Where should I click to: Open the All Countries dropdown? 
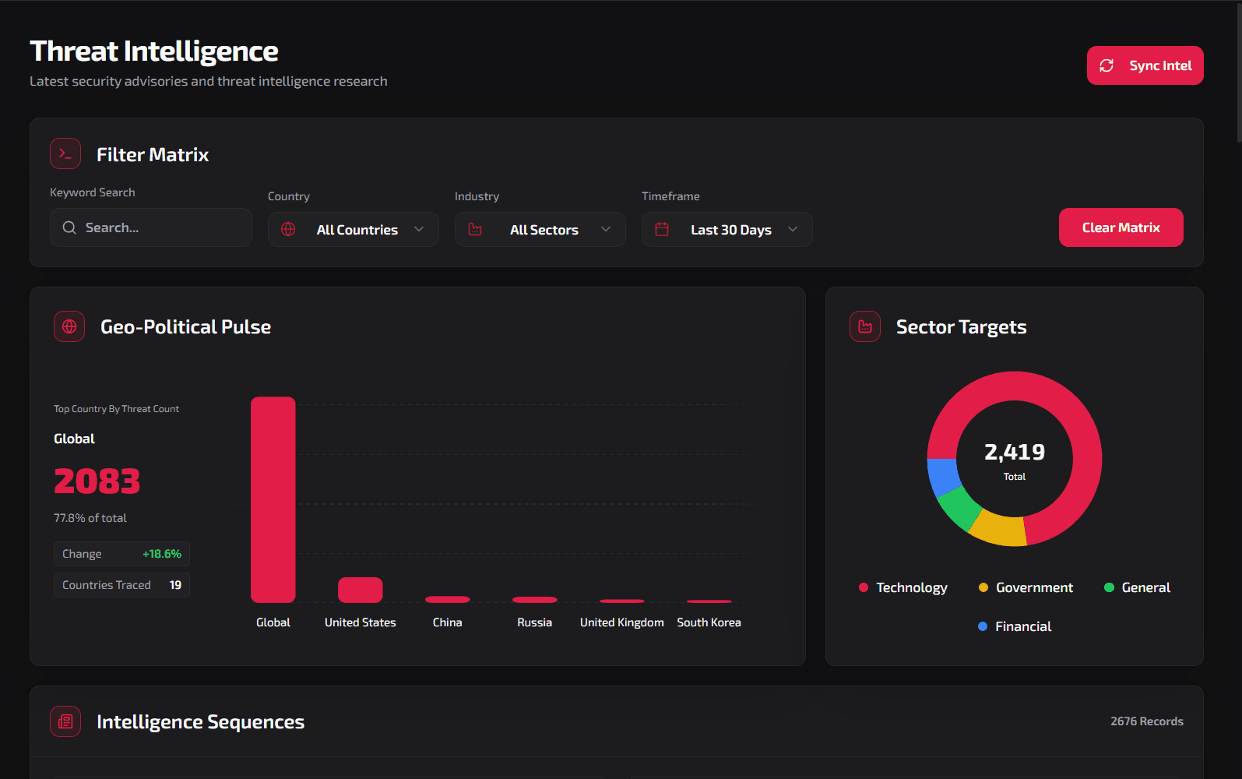click(354, 229)
